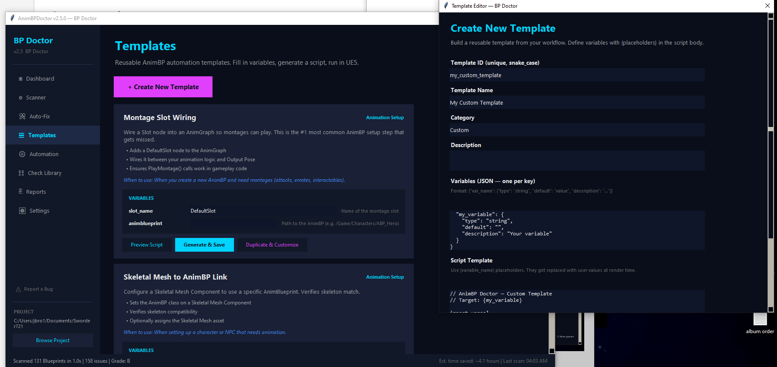
Task: Click status text 'Scanned 131 Blueprints in 1.0s'
Action: pos(47,361)
